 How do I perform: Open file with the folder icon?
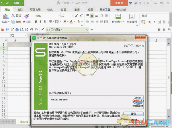pyautogui.click(x=3, y=30)
